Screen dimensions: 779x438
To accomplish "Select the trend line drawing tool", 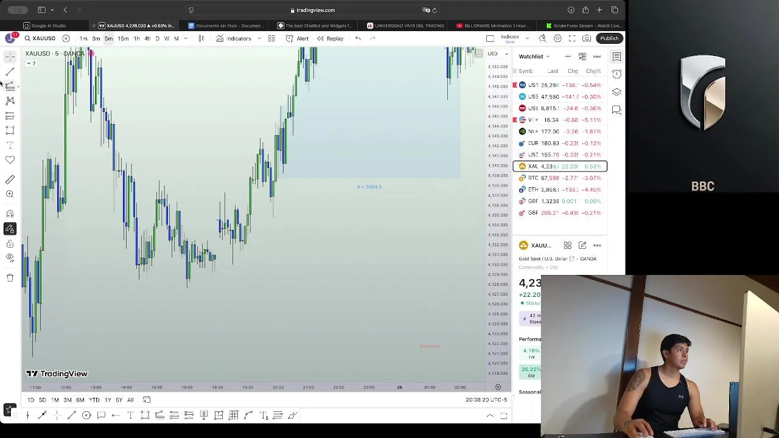I will (x=10, y=72).
